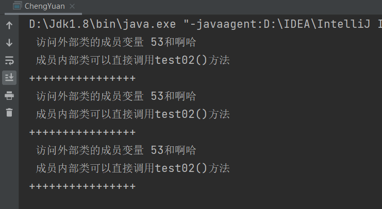The width and height of the screenshot is (382, 209).
Task: Click the second 成员内部类可以直接调用test02() line
Action: coord(132,114)
